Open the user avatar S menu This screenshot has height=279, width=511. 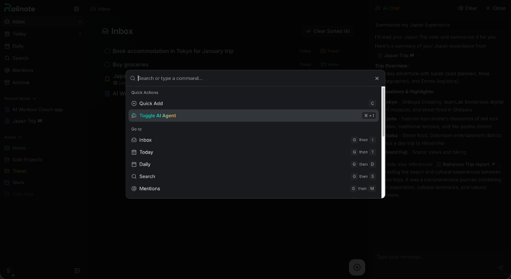(x=9, y=271)
